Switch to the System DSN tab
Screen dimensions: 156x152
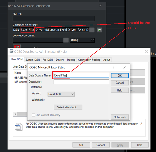[33, 60]
